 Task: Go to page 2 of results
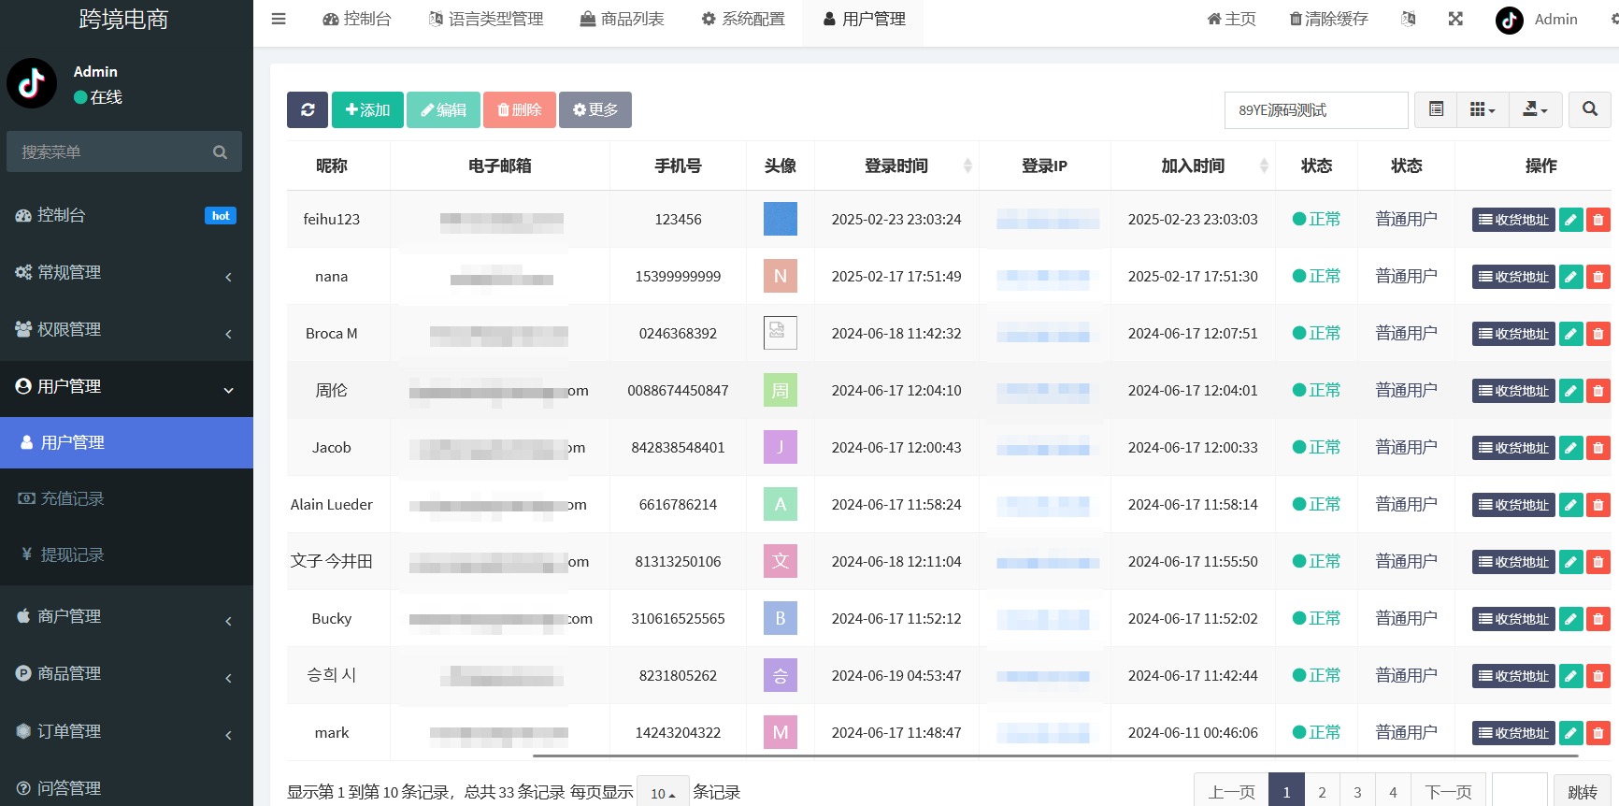click(1322, 792)
